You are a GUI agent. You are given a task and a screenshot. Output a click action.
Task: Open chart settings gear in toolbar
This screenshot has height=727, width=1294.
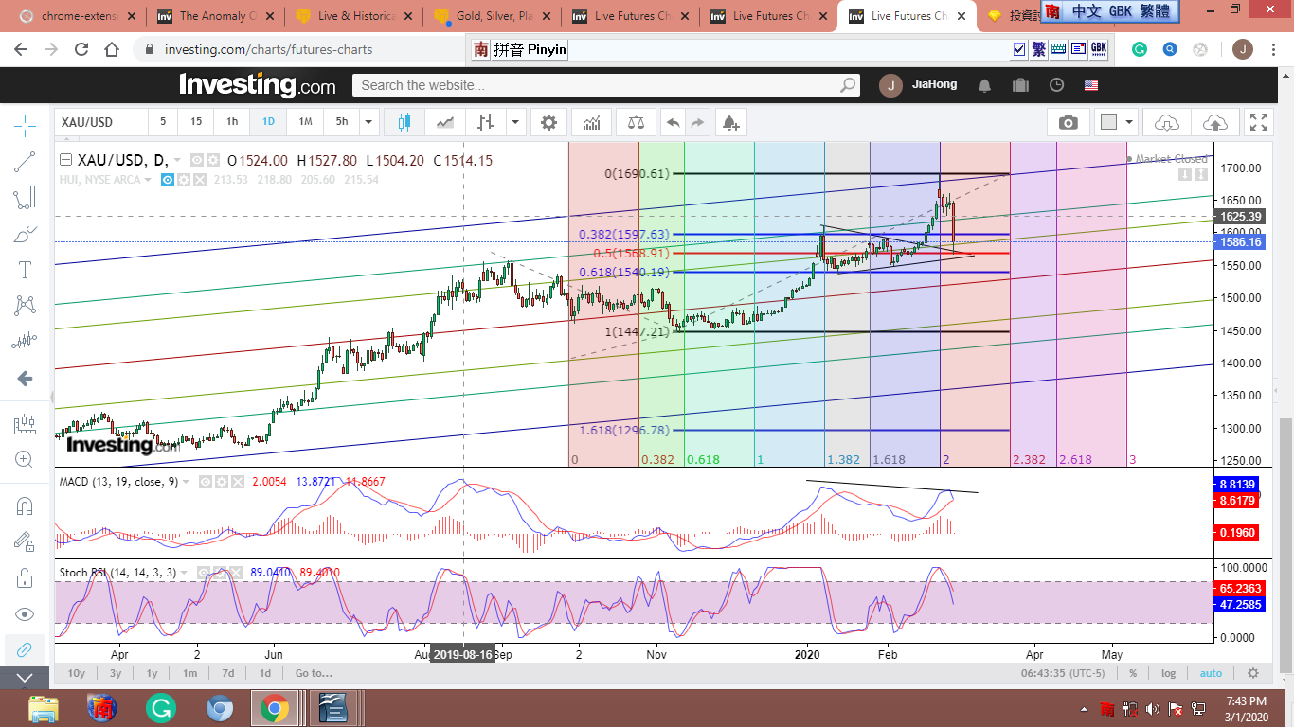[x=548, y=122]
